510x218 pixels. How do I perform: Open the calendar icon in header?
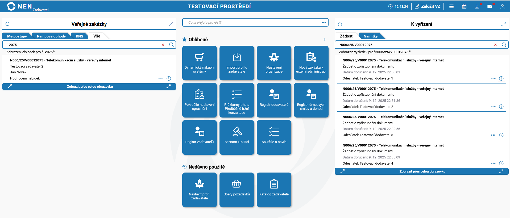tap(464, 6)
